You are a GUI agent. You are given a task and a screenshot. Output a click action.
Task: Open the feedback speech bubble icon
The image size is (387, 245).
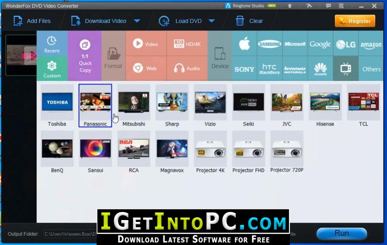pyautogui.click(x=328, y=6)
